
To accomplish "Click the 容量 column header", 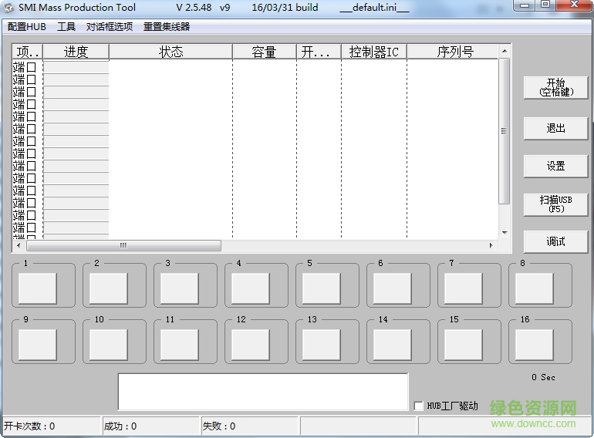I will pyautogui.click(x=265, y=52).
